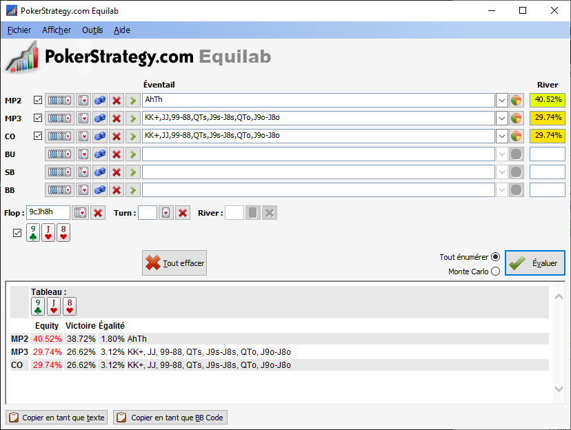The image size is (571, 430).
Task: Open card selector for MP3
Action: point(83,119)
